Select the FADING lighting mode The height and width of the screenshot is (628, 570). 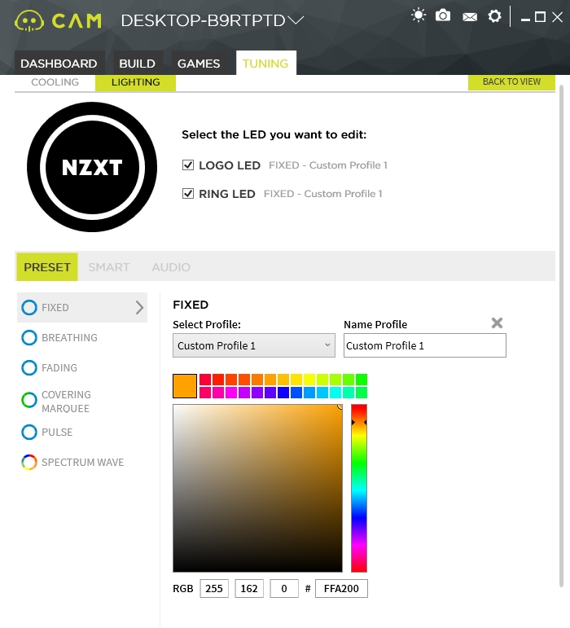pyautogui.click(x=49, y=367)
